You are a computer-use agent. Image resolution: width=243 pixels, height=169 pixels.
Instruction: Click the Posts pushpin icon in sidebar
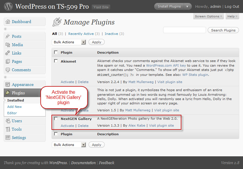8,36
